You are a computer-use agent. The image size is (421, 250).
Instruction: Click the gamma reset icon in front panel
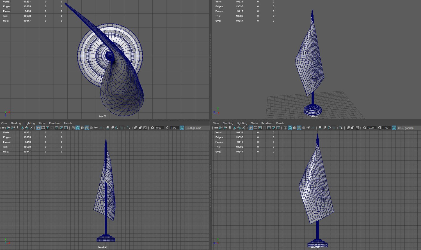[x=167, y=128]
